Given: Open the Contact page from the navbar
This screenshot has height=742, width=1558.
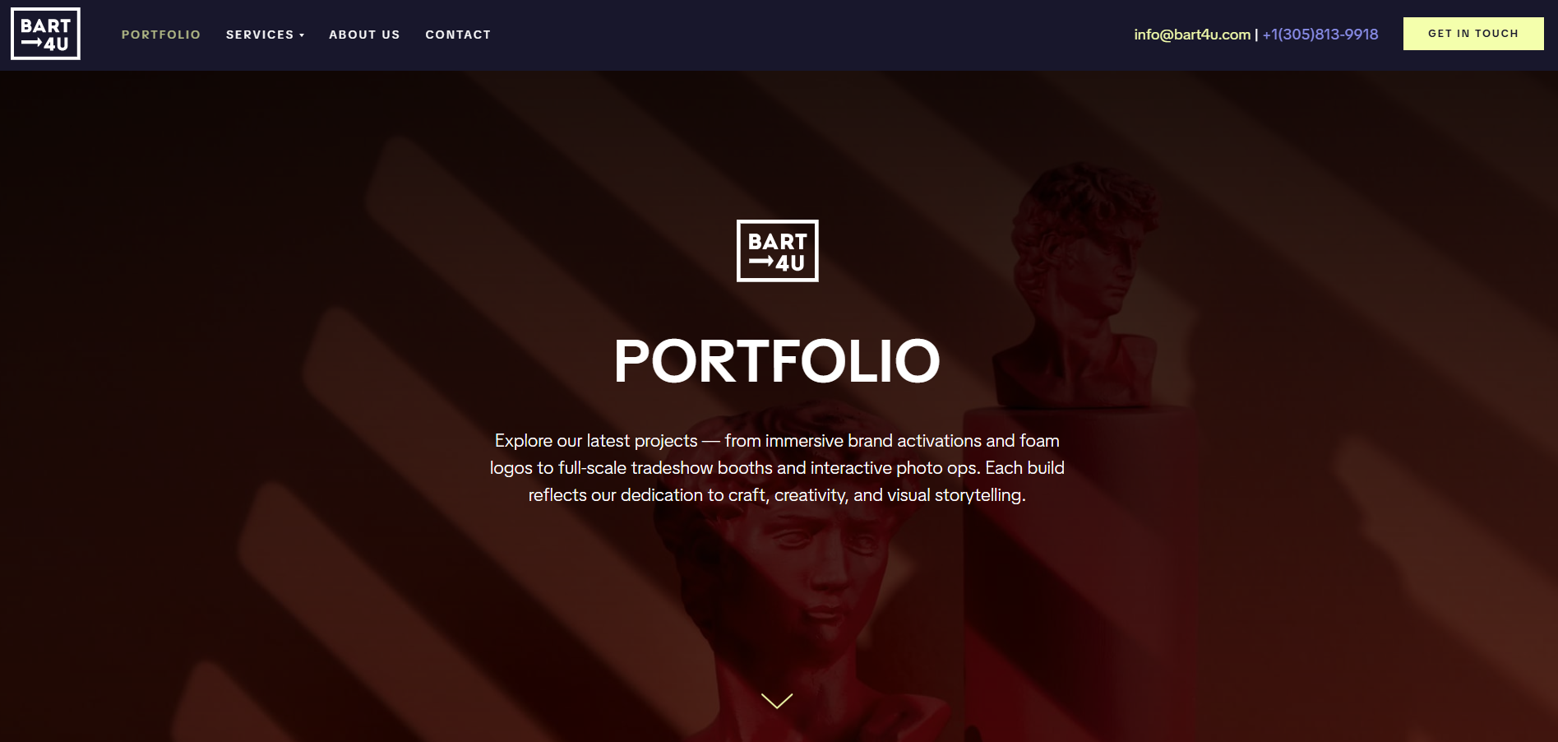Looking at the screenshot, I should (458, 35).
